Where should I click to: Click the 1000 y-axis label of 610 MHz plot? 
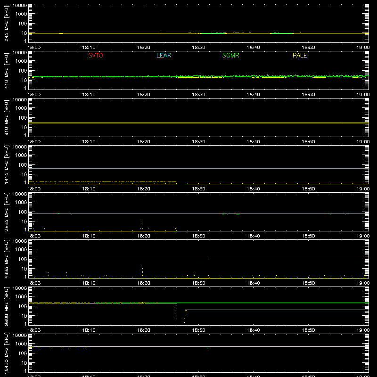pos(21,108)
